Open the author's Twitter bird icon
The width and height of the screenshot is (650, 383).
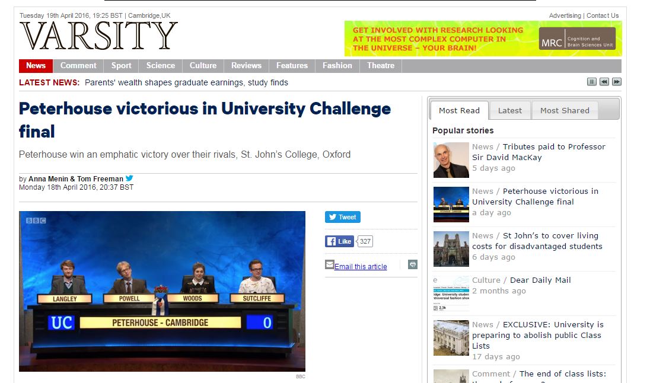[x=129, y=178]
